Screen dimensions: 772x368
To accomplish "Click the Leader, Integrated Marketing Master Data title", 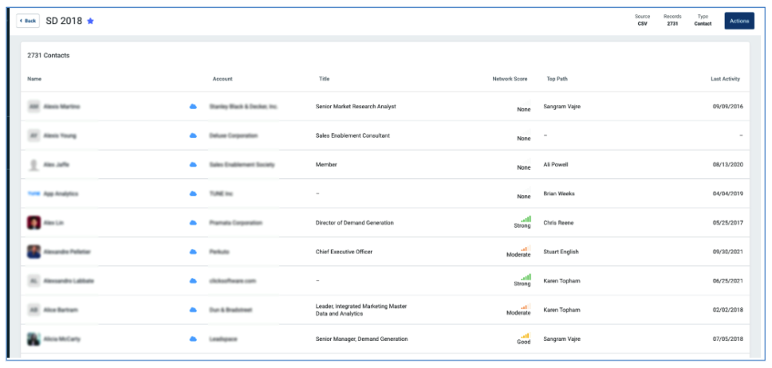I will click(x=361, y=310).
